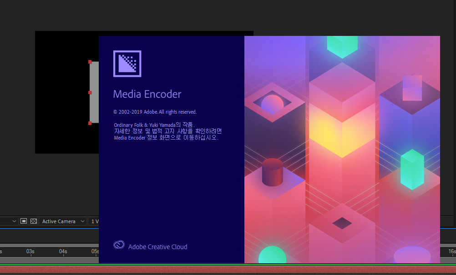This screenshot has width=456, height=275.
Task: Toggle the Region of Interest icon
Action: (24, 221)
